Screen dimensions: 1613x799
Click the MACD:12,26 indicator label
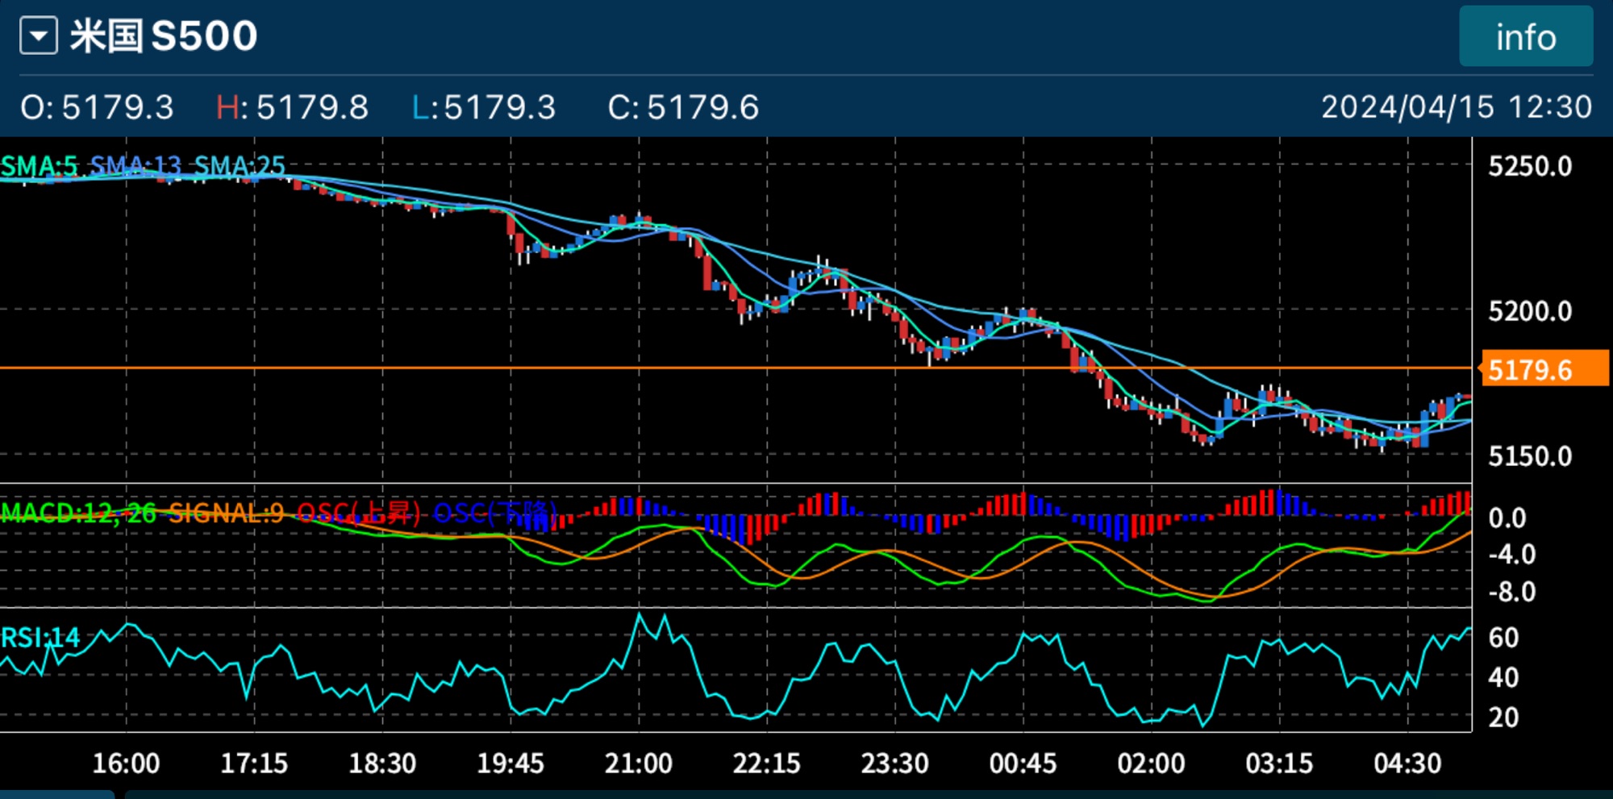[78, 513]
